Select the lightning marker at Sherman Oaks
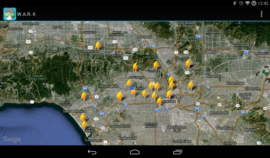 98,46
